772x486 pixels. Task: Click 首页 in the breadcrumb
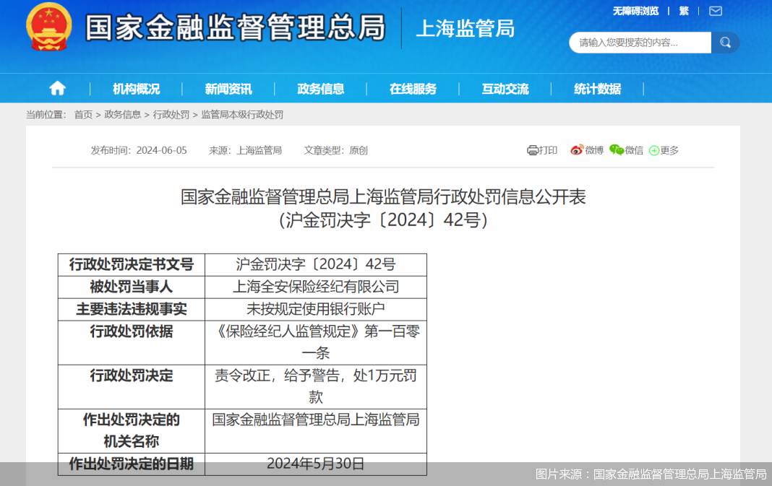tap(83, 114)
